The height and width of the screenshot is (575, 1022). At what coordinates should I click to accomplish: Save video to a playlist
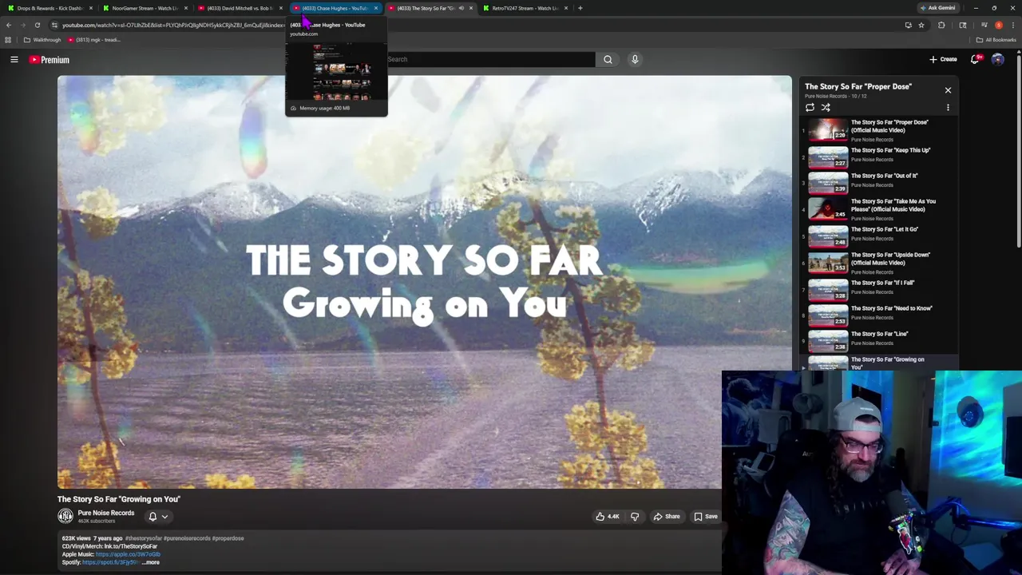pos(705,517)
